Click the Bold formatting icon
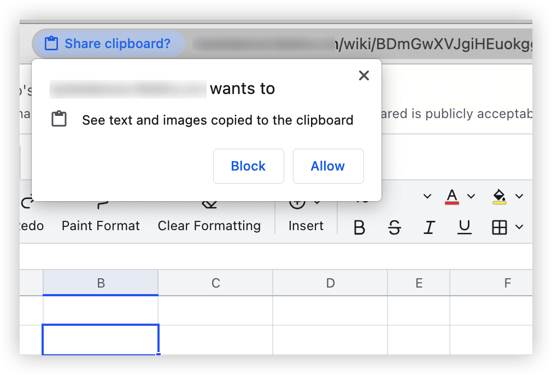Screen dimensions: 552x375 pos(359,227)
